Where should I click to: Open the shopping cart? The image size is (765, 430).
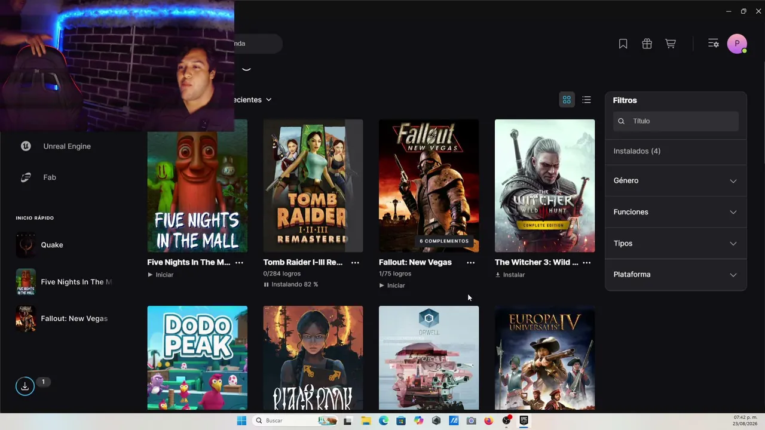click(x=671, y=44)
